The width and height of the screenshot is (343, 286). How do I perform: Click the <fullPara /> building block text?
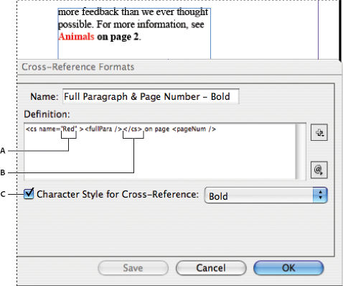pyautogui.click(x=103, y=129)
